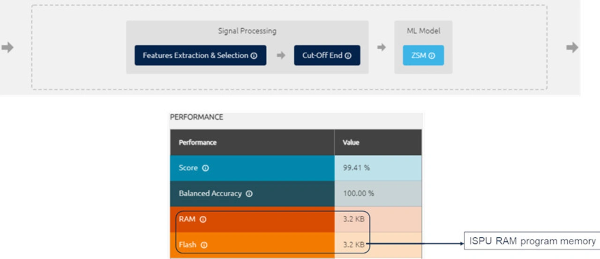Click the info icon next to Features Extraction & Selection

pyautogui.click(x=254, y=56)
